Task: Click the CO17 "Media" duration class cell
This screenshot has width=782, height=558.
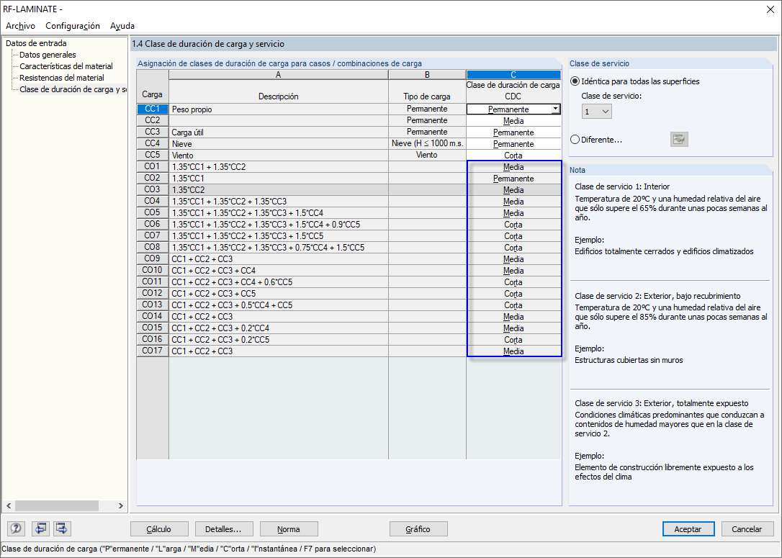Action: click(x=513, y=351)
